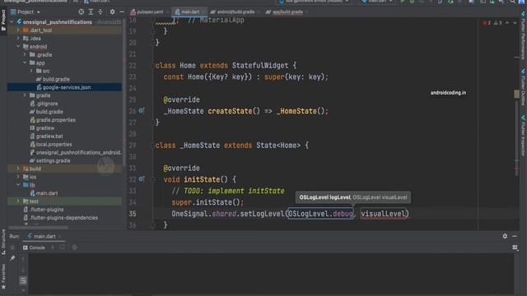Click the search magnifier in top toolbar
The width and height of the screenshot is (527, 296).
512,2
